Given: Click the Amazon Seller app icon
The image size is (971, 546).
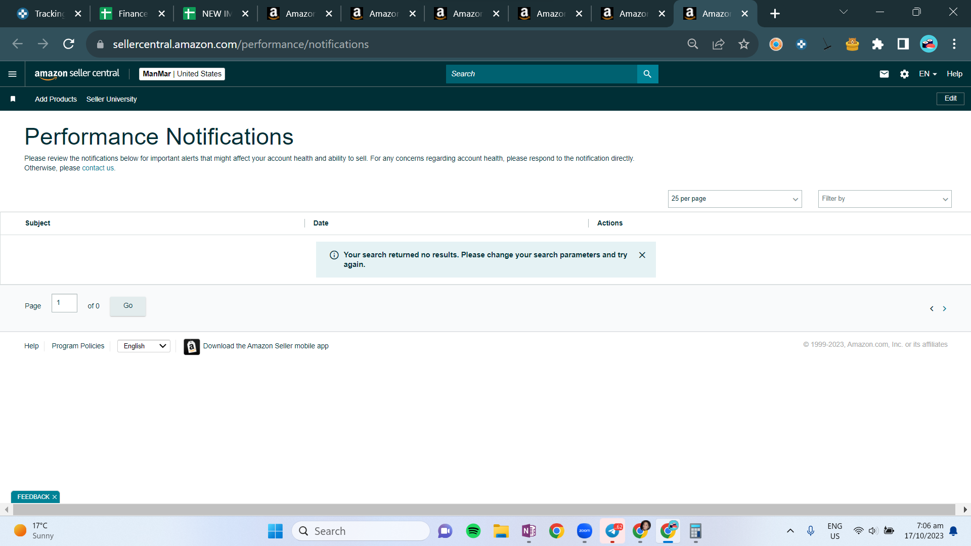Looking at the screenshot, I should 192,347.
